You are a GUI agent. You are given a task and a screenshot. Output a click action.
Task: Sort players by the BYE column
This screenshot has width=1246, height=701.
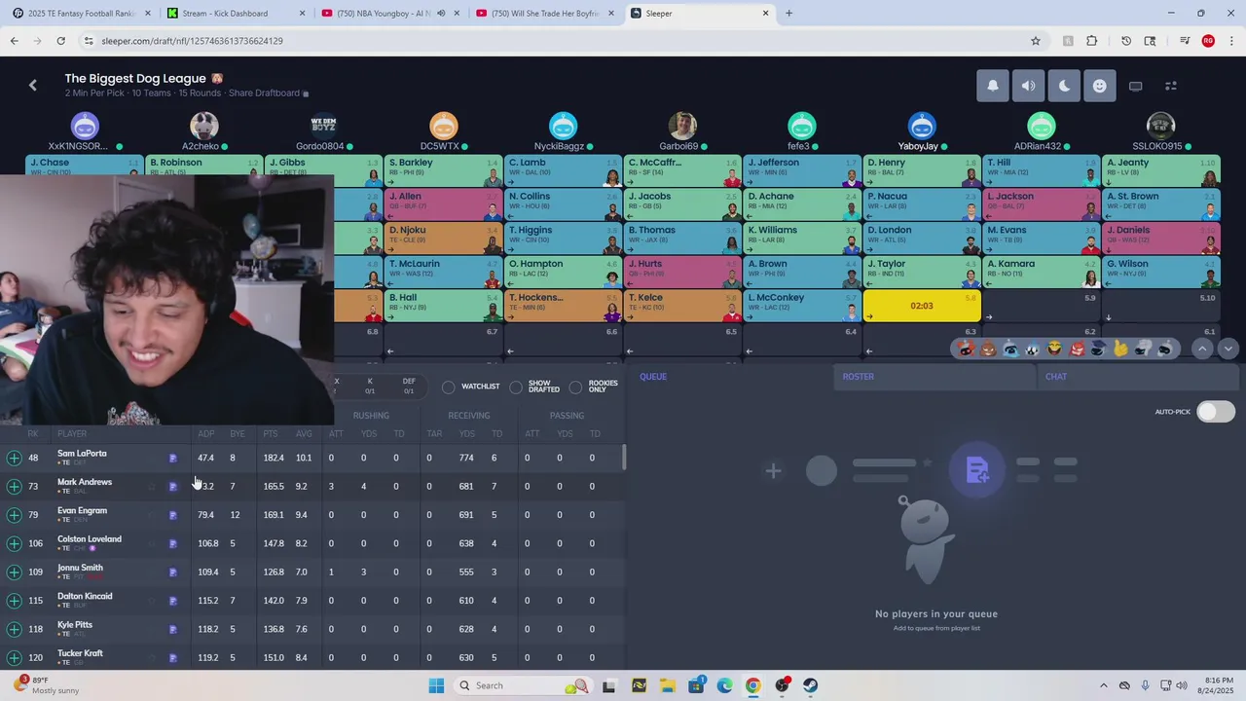[x=238, y=434]
